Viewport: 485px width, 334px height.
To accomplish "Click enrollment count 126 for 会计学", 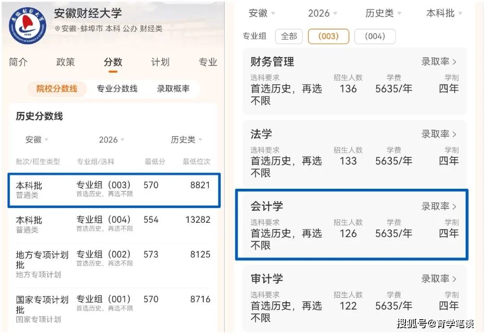I will [348, 234].
